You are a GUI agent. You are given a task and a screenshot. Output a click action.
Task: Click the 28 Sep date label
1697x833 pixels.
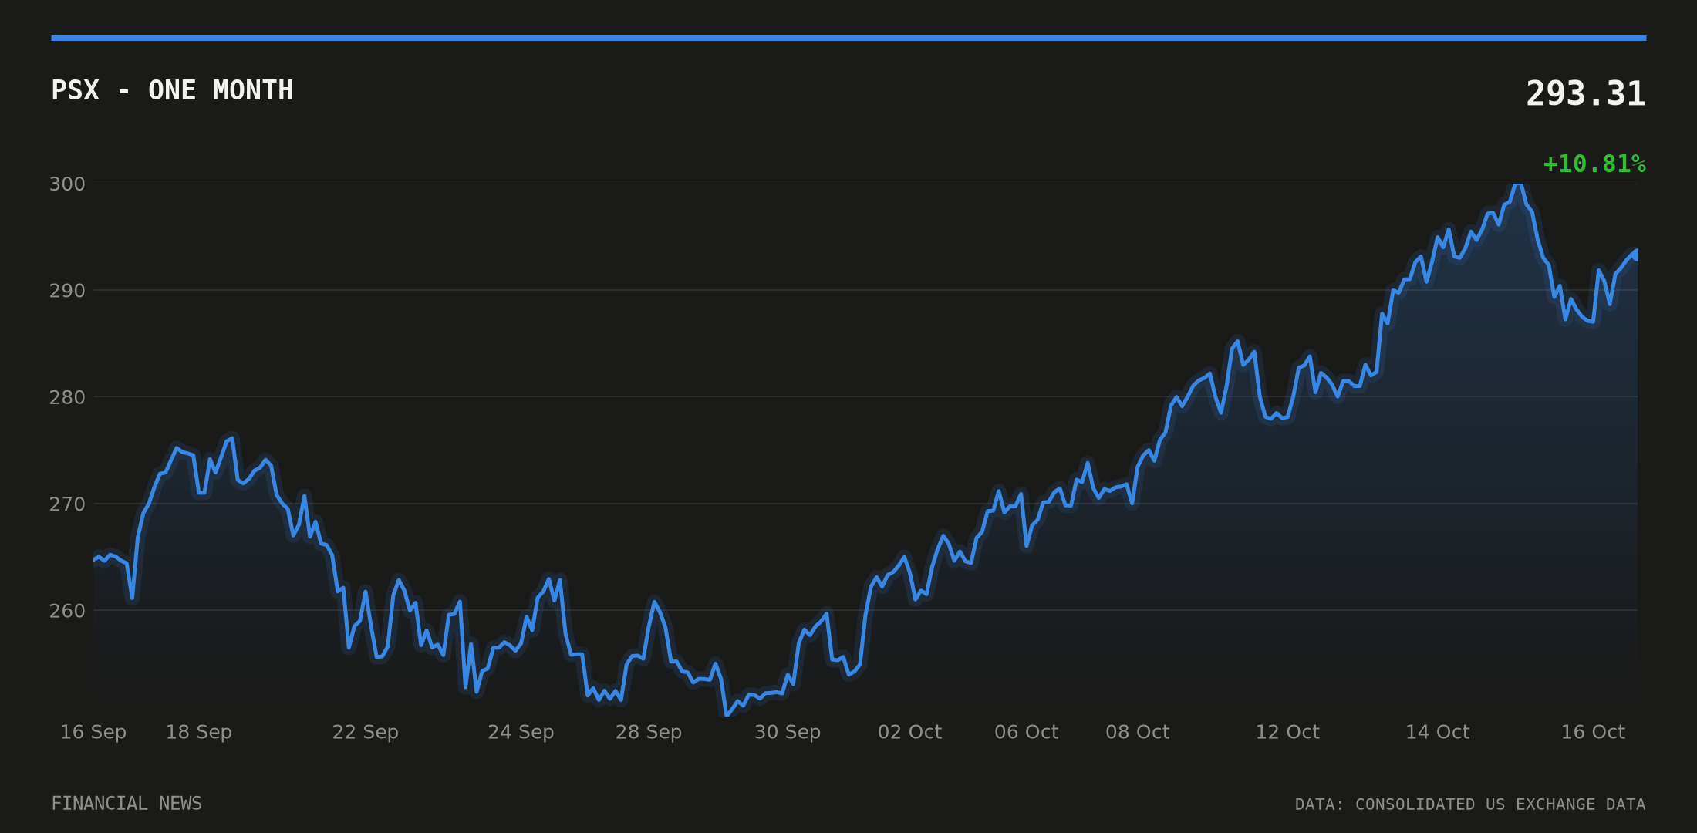pos(649,732)
